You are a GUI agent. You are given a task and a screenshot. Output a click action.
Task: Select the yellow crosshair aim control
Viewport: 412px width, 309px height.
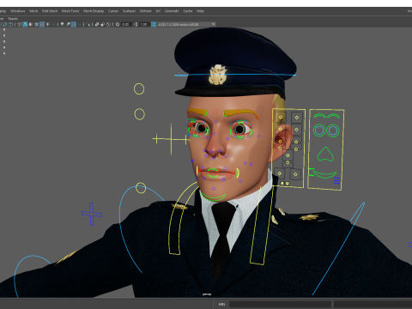tap(171, 139)
